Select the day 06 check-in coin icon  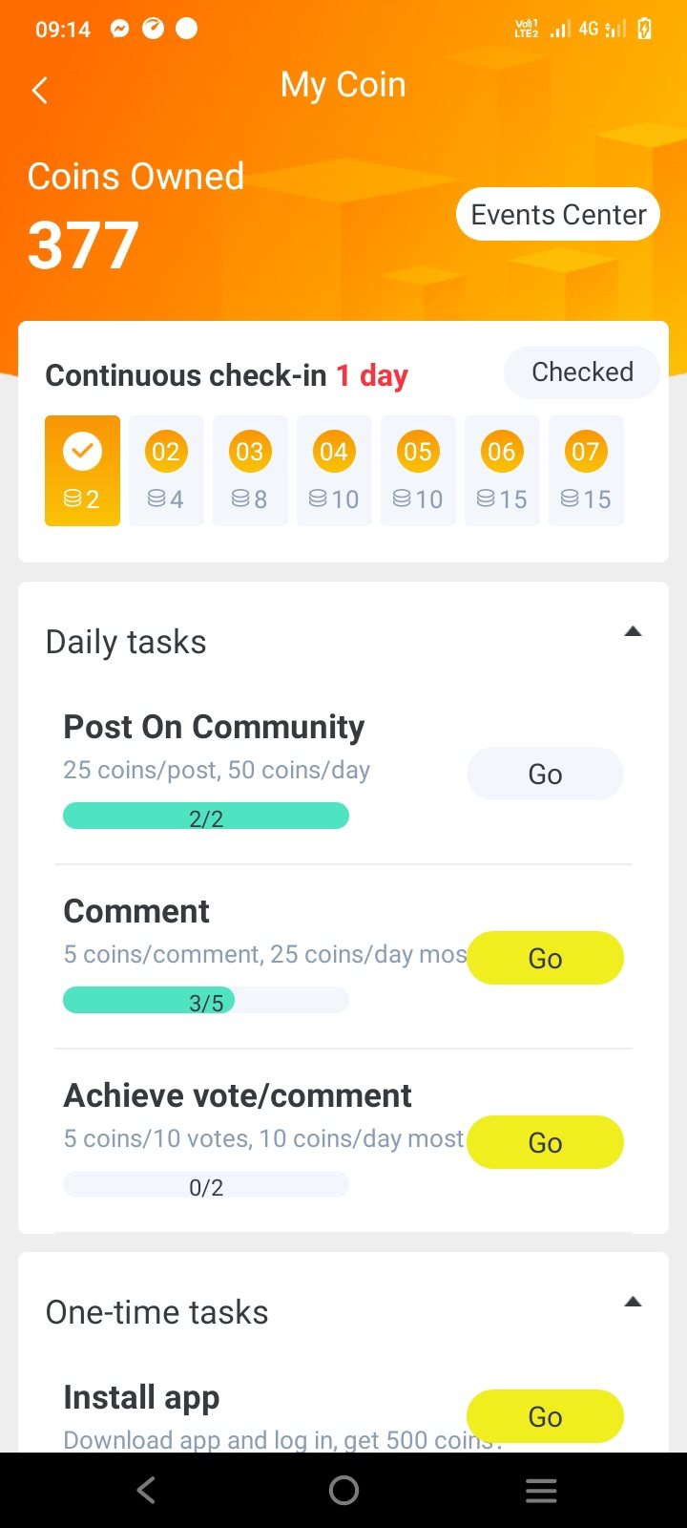(502, 452)
